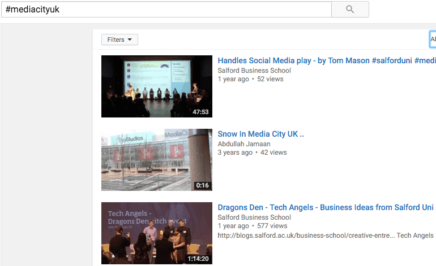Open Snow In Media City UK title
Image resolution: width=436 pixels, height=266 pixels.
(x=260, y=134)
